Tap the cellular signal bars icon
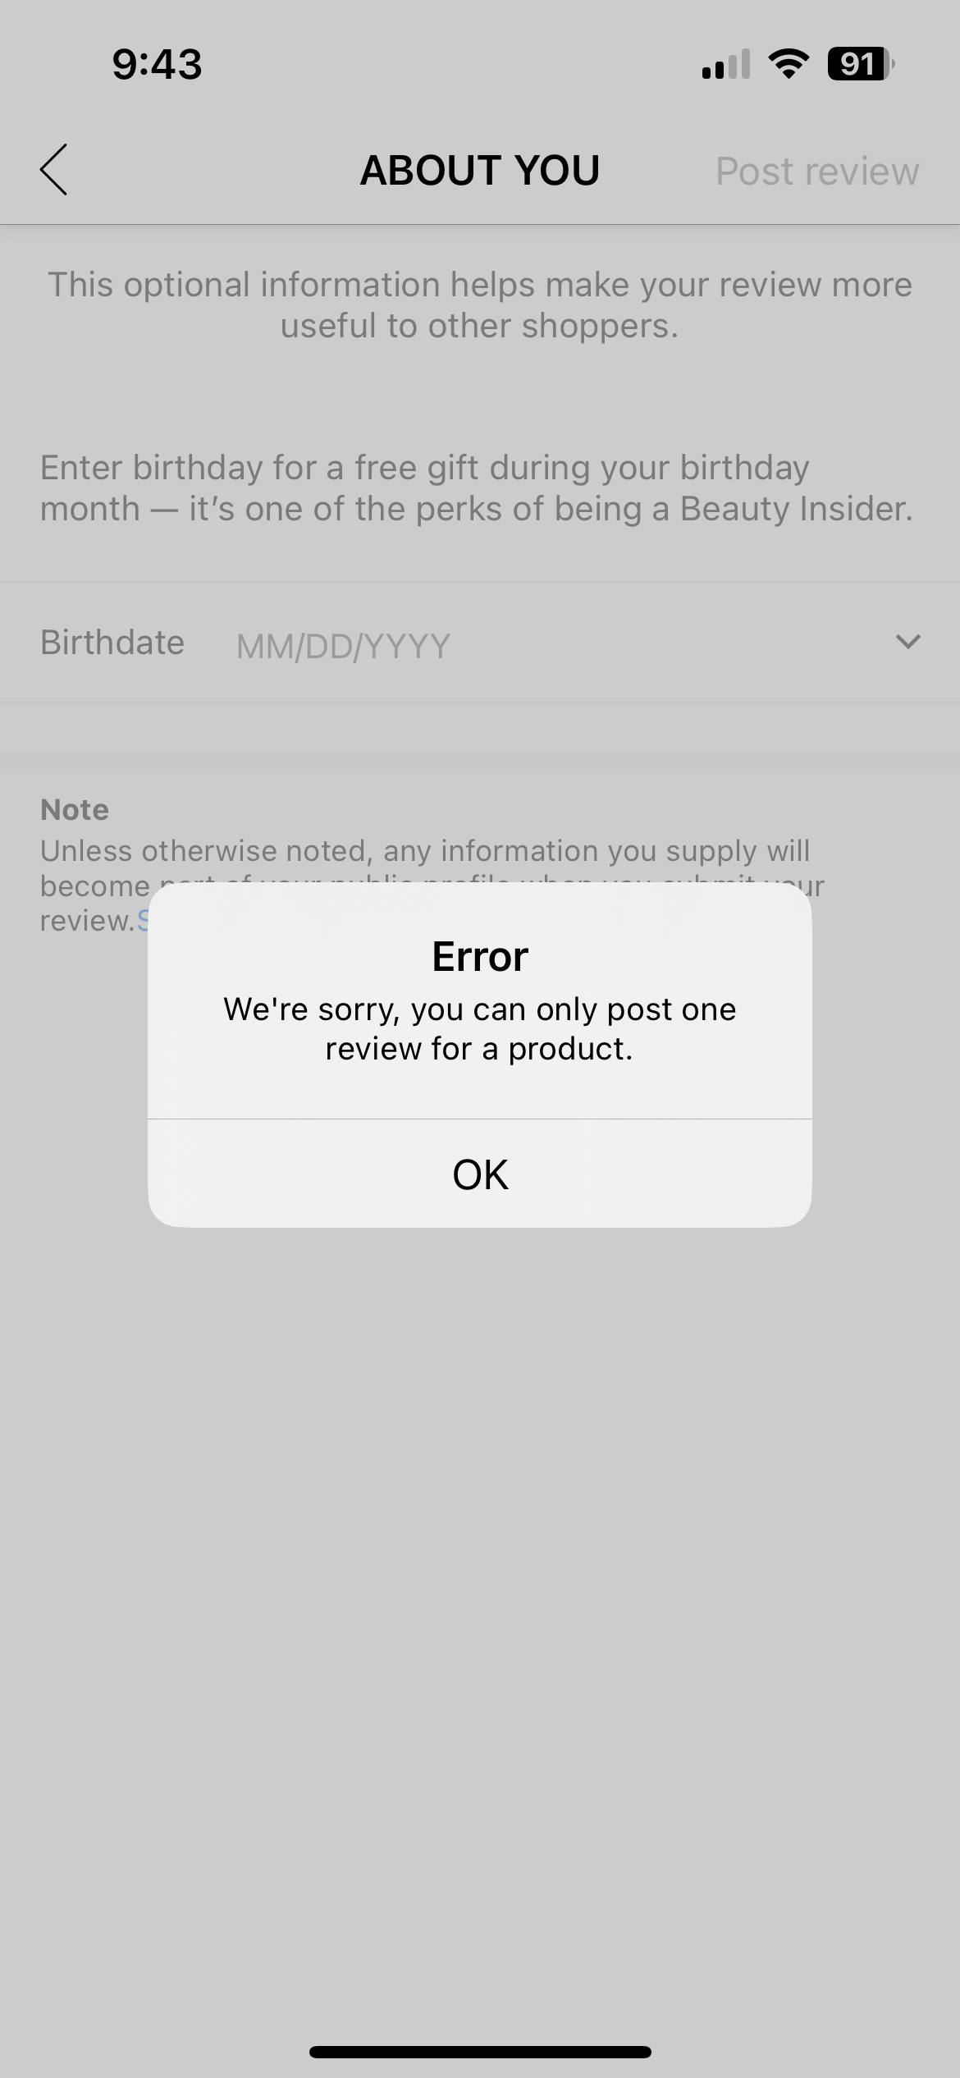960x2078 pixels. 726,63
